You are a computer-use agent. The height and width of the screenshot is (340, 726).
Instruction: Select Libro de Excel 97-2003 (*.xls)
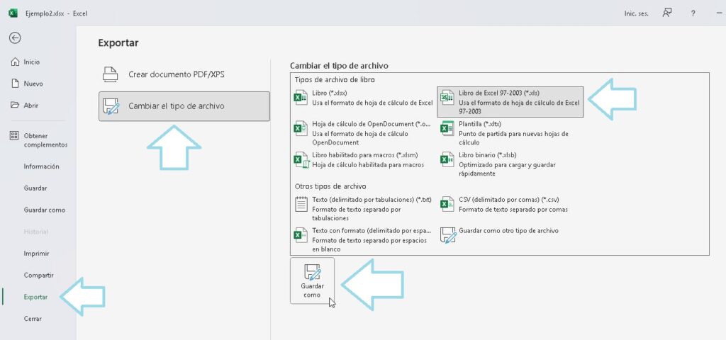click(x=510, y=102)
